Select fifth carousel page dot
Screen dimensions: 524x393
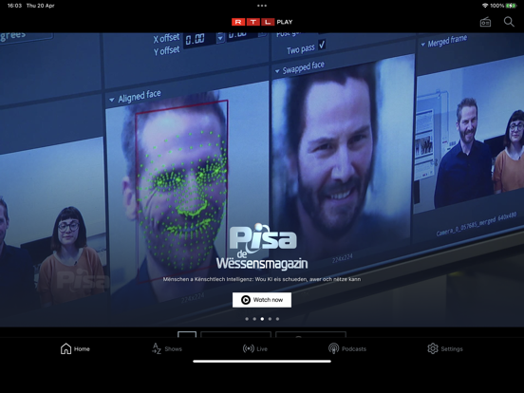pos(277,319)
